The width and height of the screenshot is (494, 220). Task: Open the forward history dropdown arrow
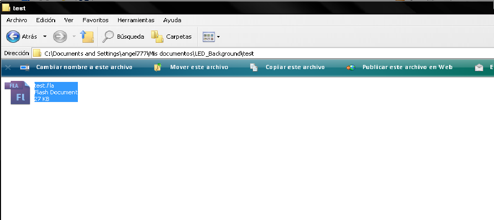tap(74, 37)
